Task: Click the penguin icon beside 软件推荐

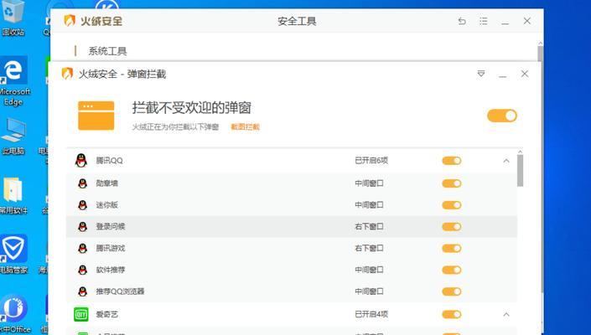Action: (82, 270)
